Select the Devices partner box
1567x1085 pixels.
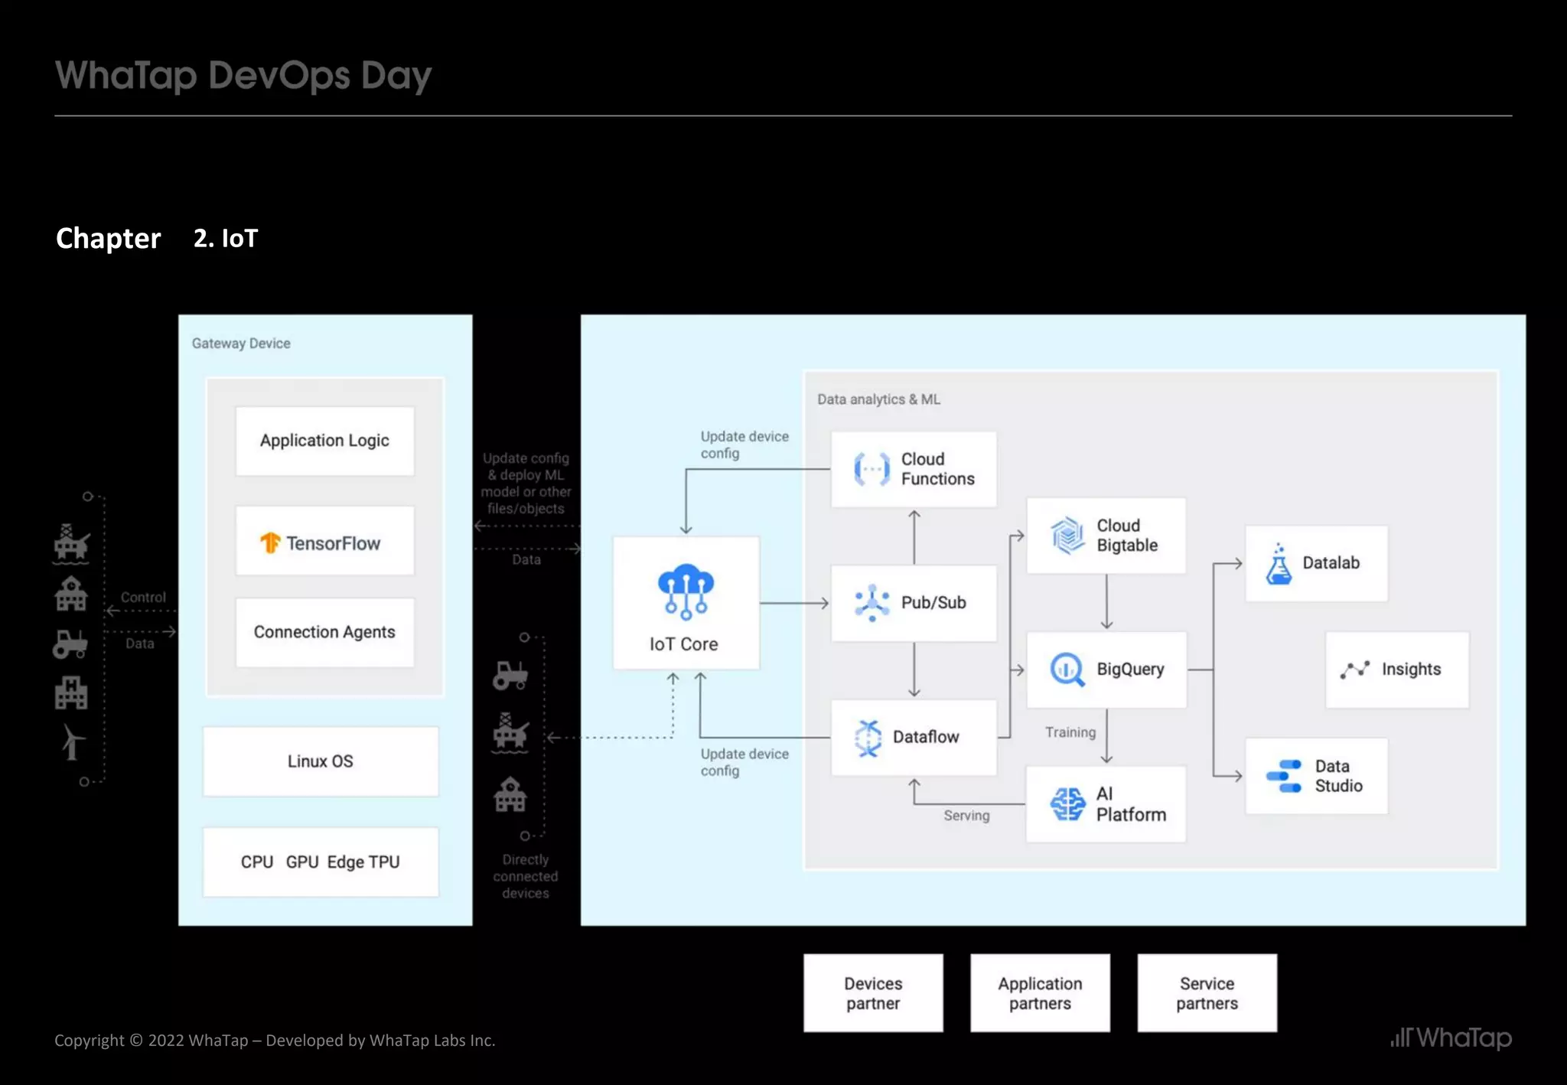[873, 993]
